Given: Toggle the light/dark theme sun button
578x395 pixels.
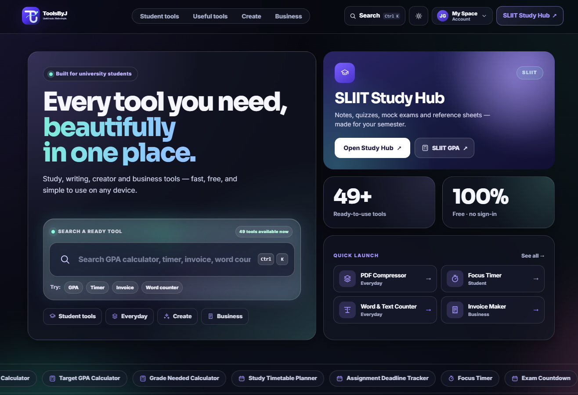Looking at the screenshot, I should coord(419,16).
